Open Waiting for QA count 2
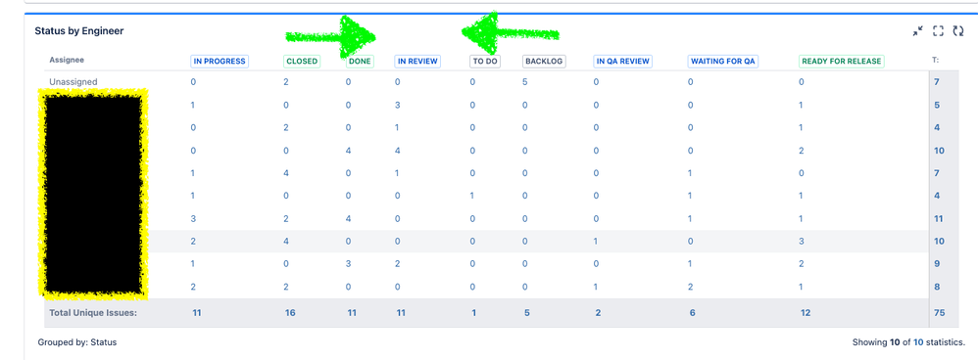The height and width of the screenshot is (360, 978). 691,288
